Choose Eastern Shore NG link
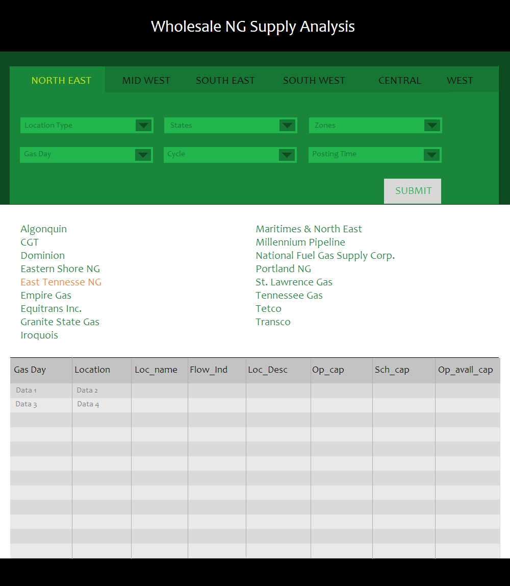Image resolution: width=510 pixels, height=586 pixels. pos(60,268)
